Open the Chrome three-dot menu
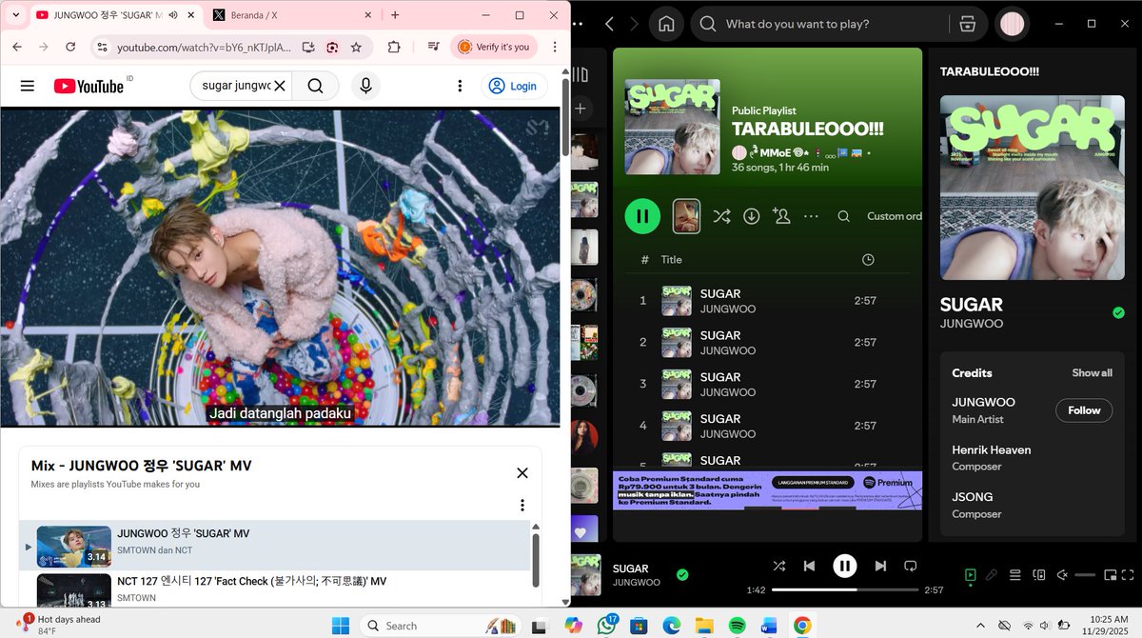This screenshot has width=1142, height=638. [x=554, y=47]
